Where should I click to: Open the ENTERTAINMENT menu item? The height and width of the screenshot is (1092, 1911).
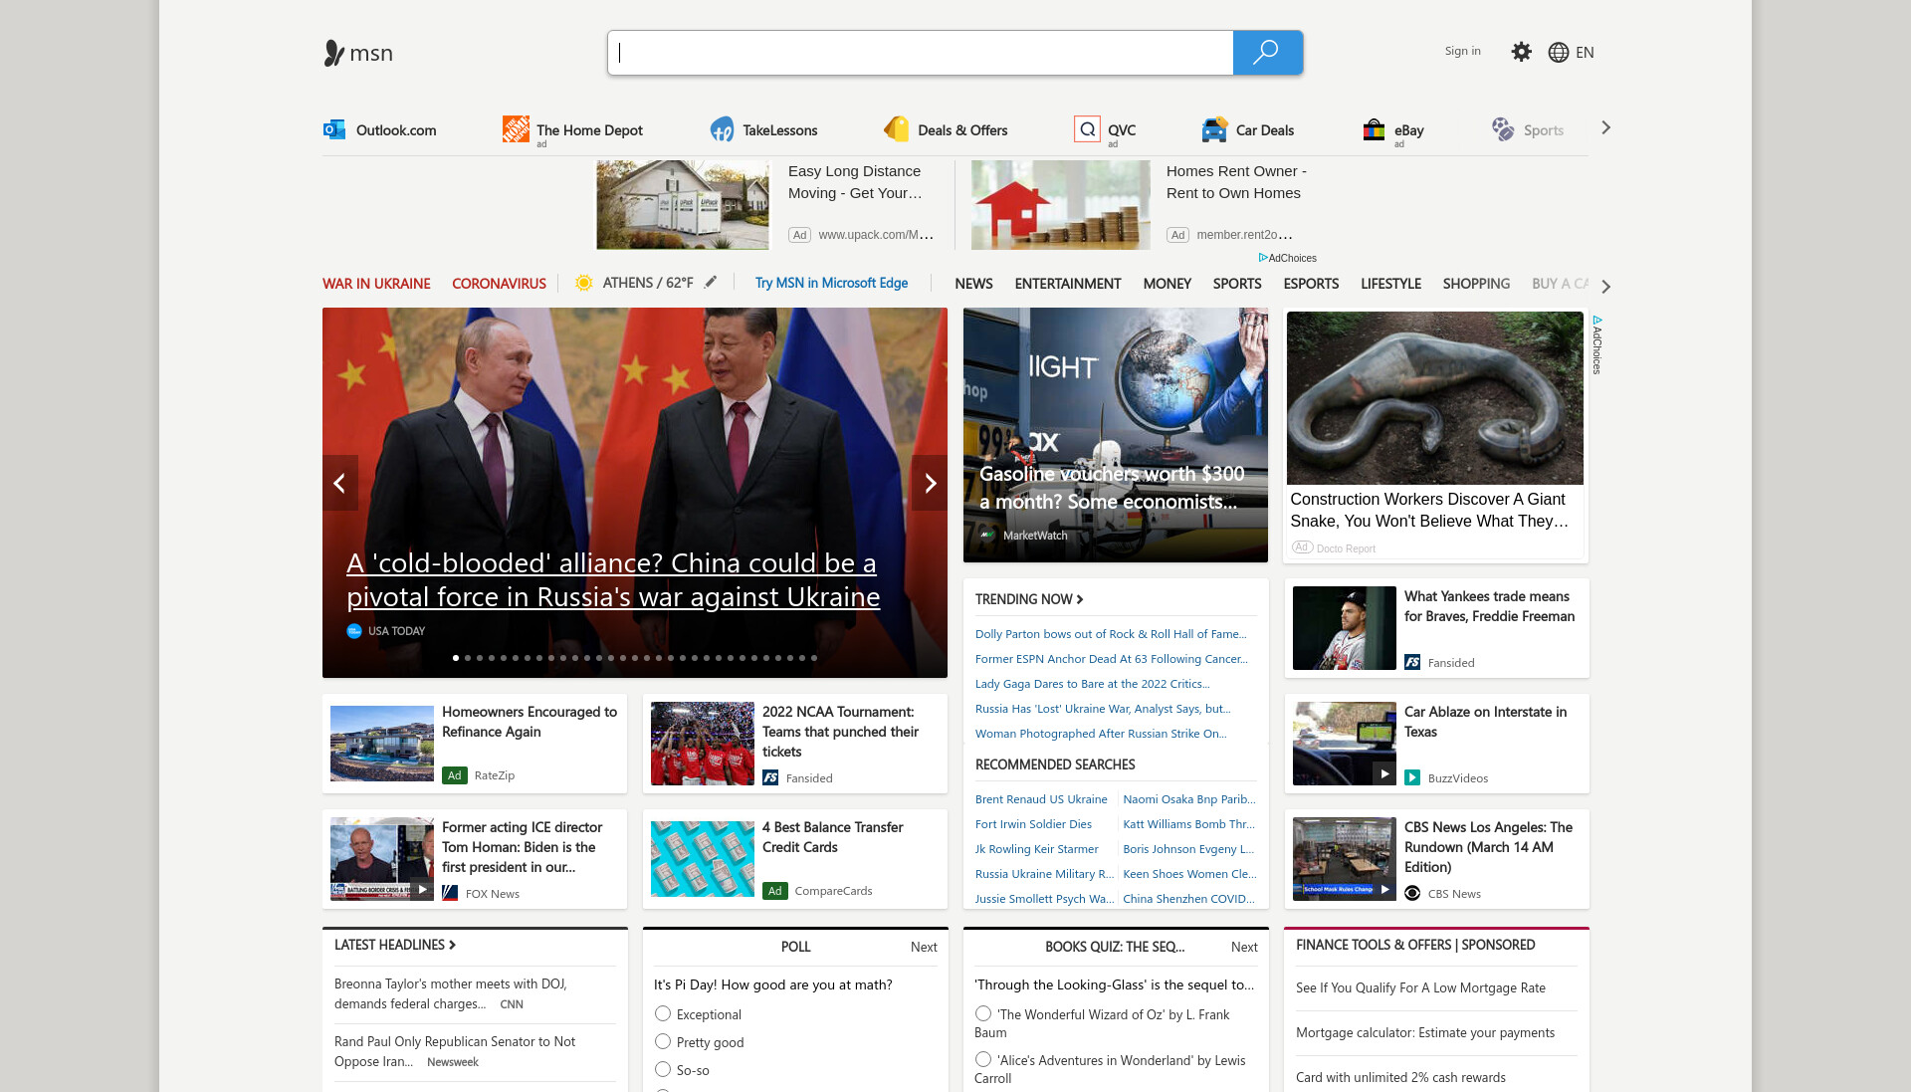(x=1068, y=284)
